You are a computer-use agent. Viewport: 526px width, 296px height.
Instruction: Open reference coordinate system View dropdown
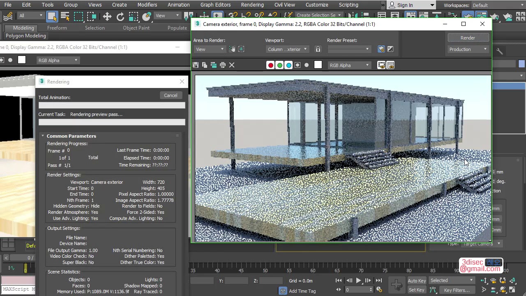(168, 16)
